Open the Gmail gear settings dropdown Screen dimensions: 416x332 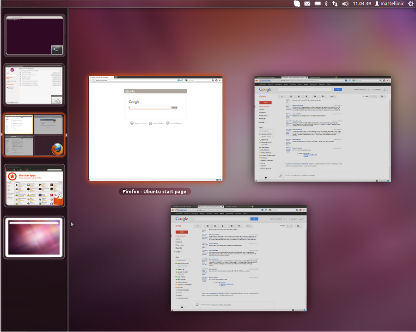pos(298,225)
